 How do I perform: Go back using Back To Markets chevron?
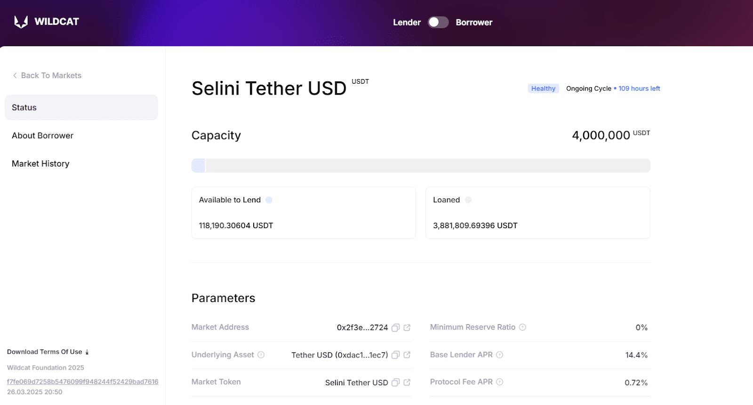tap(15, 75)
